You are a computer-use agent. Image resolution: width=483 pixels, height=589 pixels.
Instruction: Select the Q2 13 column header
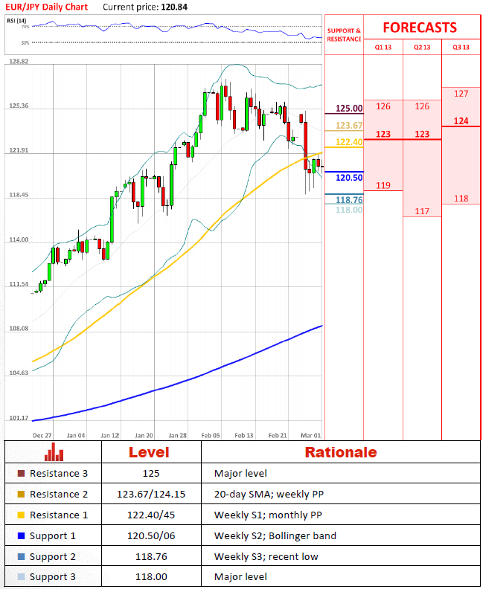pyautogui.click(x=422, y=47)
